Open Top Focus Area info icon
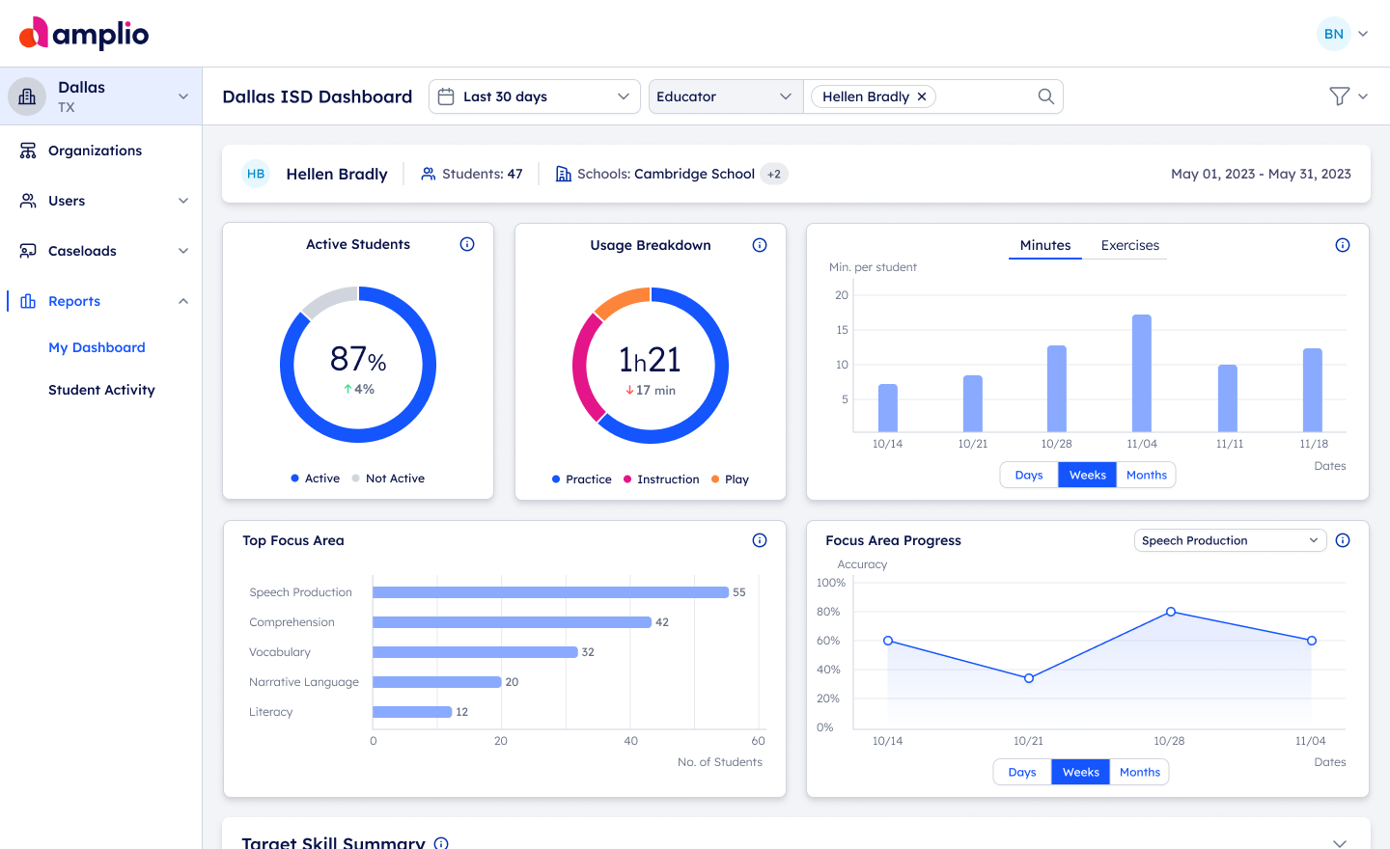The height and width of the screenshot is (849, 1390). pos(760,540)
